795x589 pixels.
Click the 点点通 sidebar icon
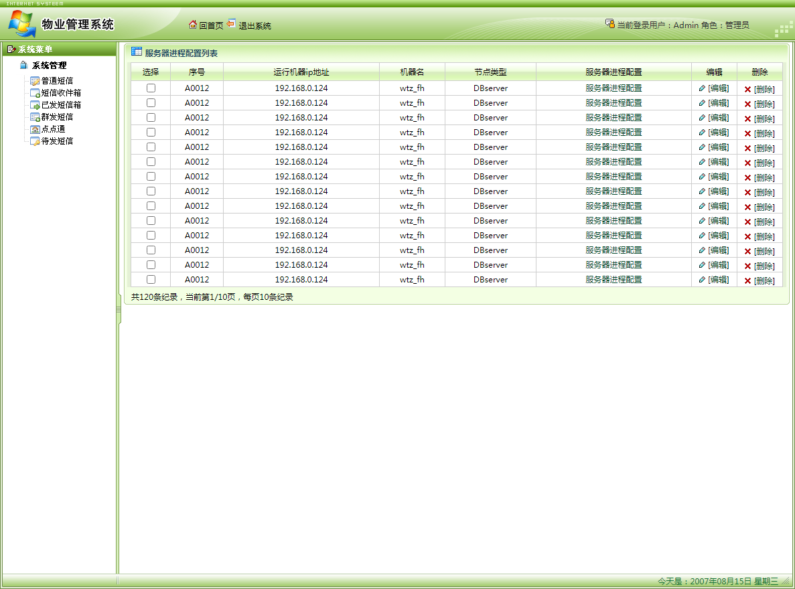35,129
